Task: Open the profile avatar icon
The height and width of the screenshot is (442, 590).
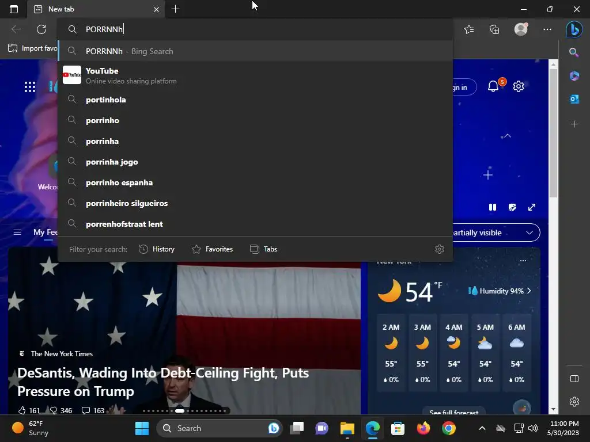Action: point(521,29)
